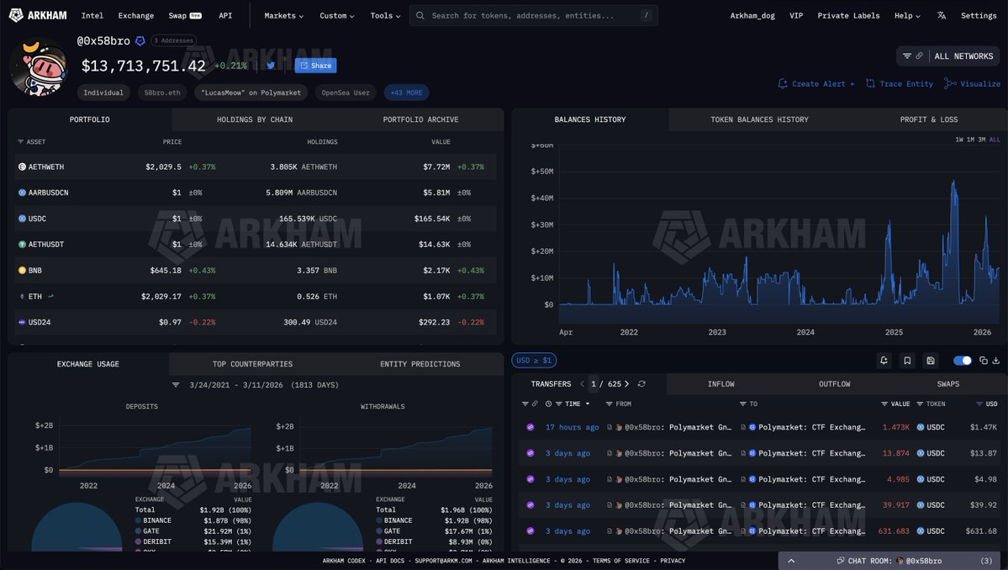Click the Visualize link
Viewport: 1008px width, 570px height.
pos(972,83)
